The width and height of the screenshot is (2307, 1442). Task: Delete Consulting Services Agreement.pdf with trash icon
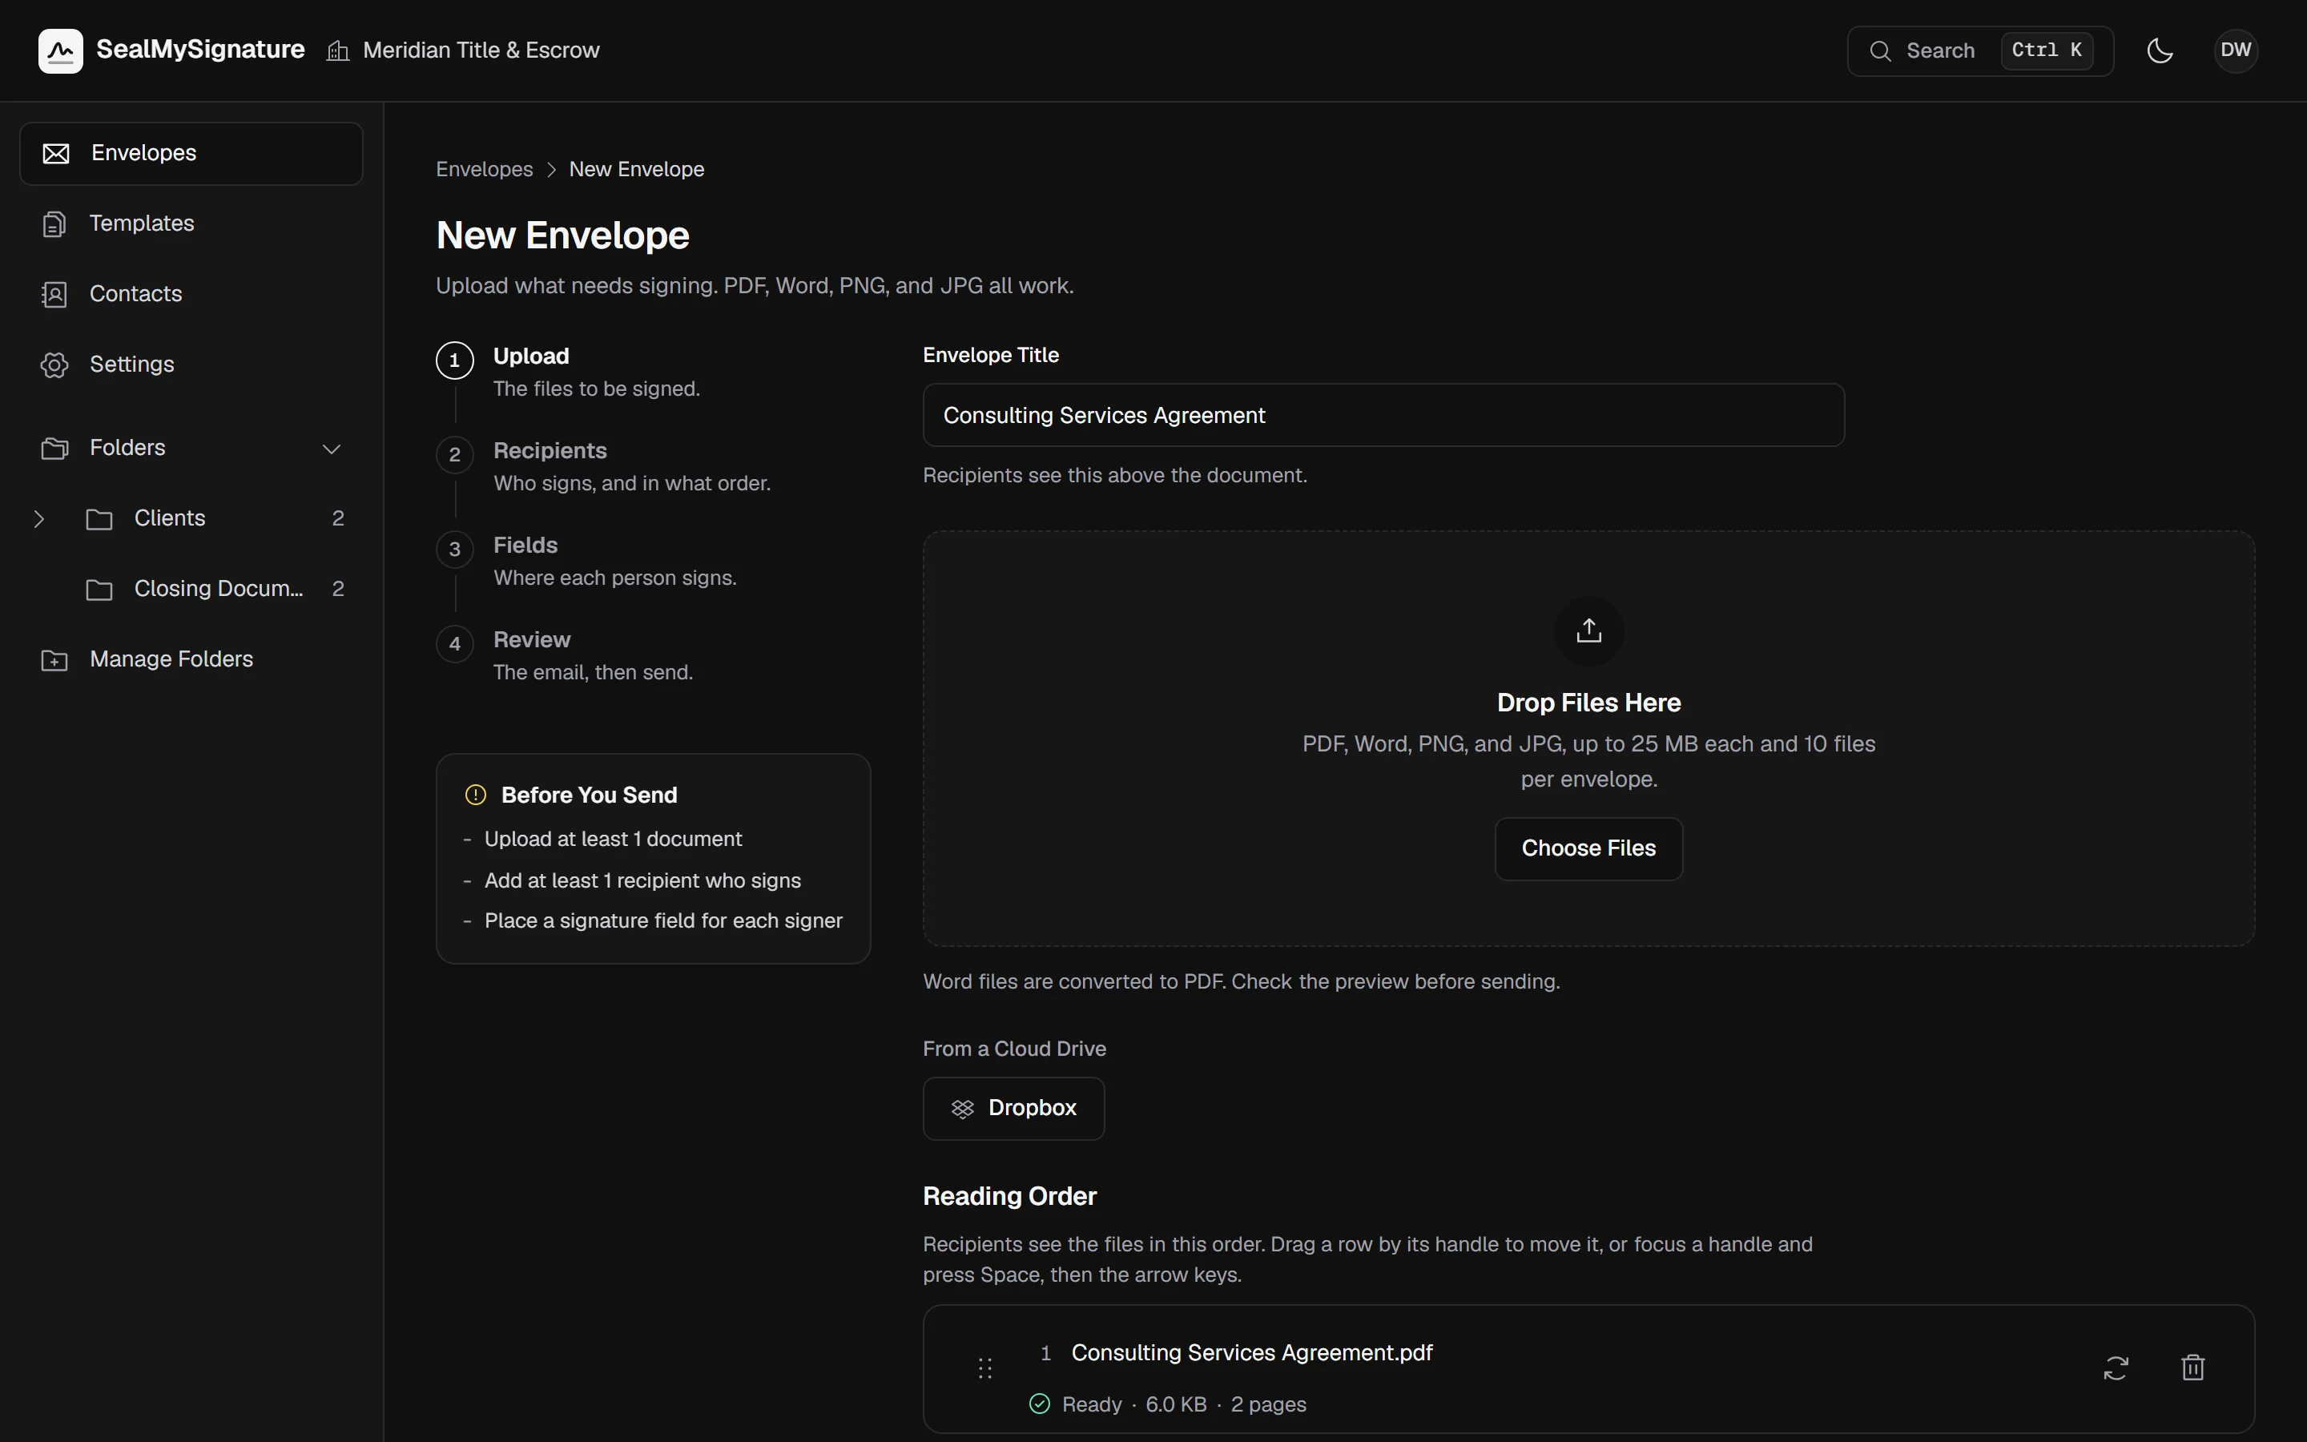point(2192,1367)
